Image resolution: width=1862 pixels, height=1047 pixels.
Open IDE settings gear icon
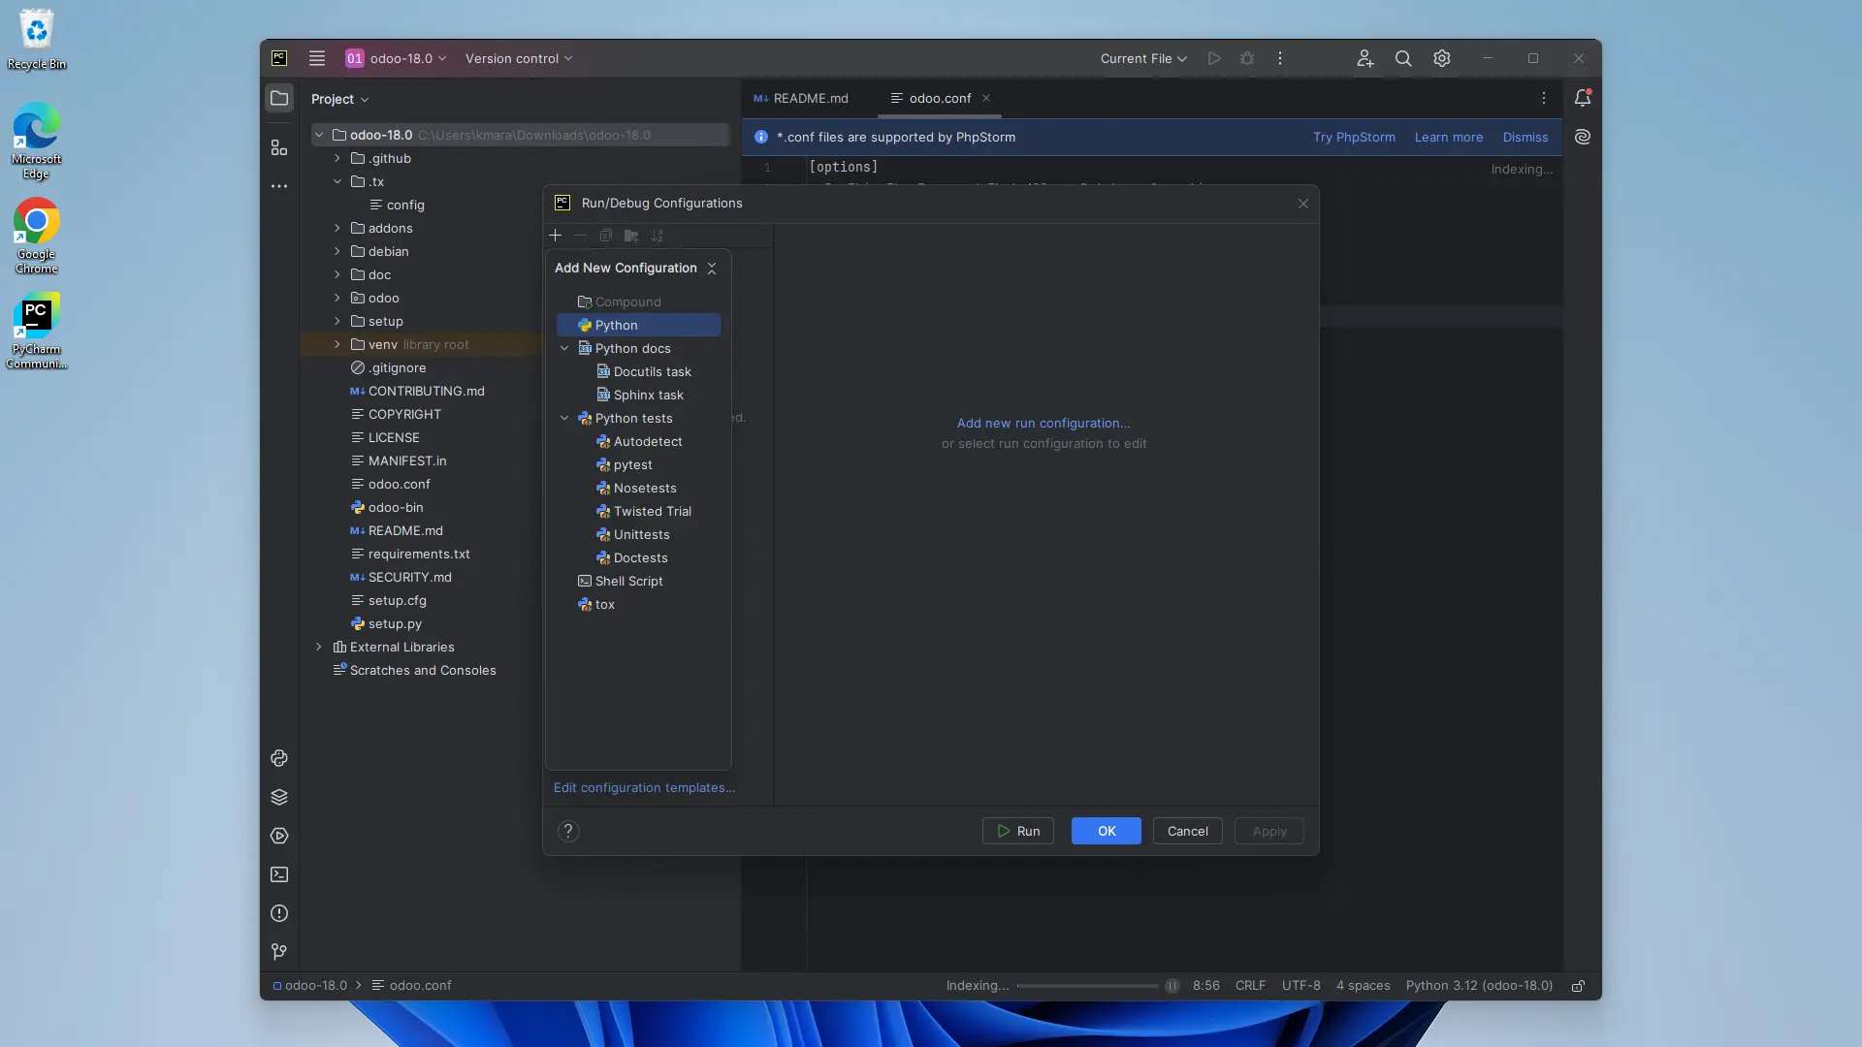1442,58
